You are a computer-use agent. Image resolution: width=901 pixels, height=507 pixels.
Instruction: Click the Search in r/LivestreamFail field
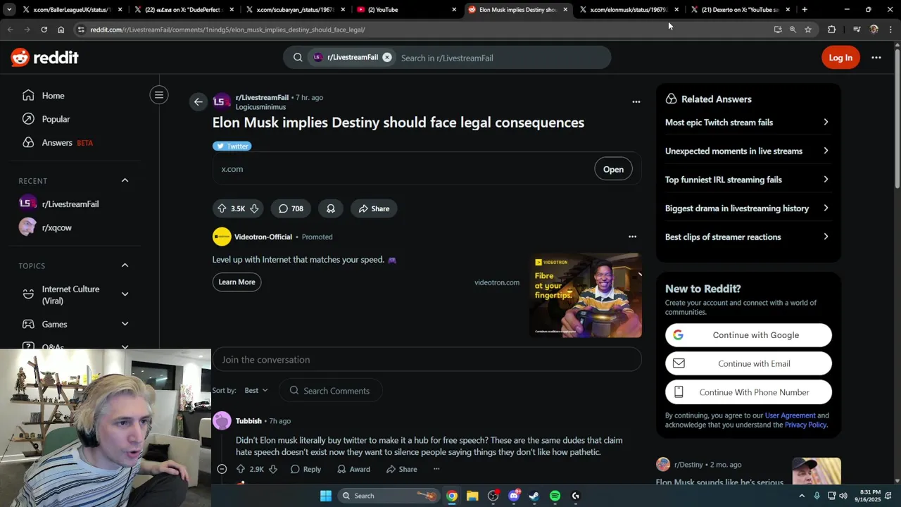(x=500, y=58)
